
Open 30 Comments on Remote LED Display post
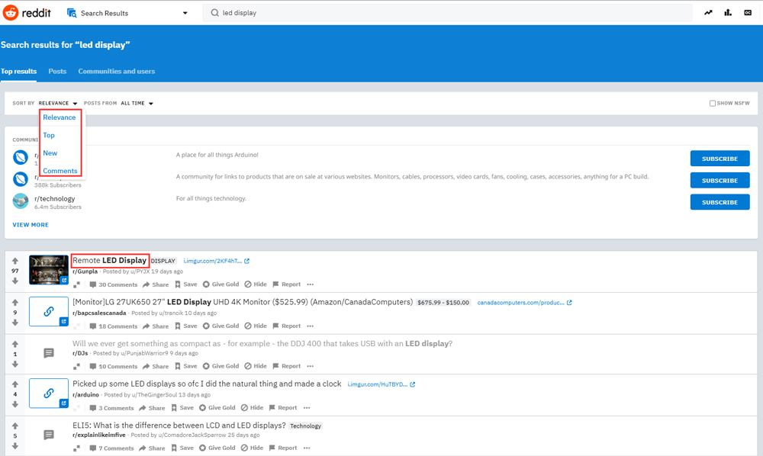114,284
